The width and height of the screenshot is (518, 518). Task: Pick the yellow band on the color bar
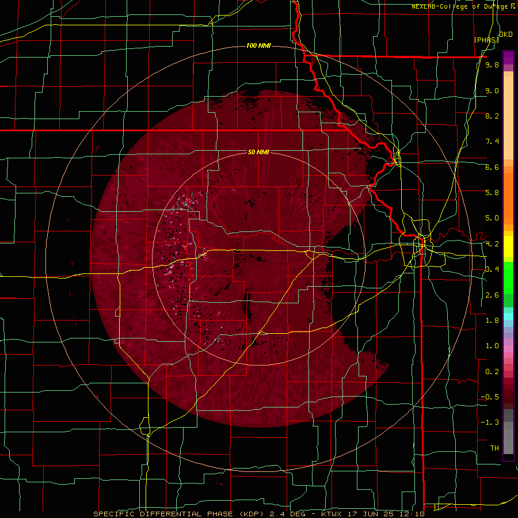point(508,246)
